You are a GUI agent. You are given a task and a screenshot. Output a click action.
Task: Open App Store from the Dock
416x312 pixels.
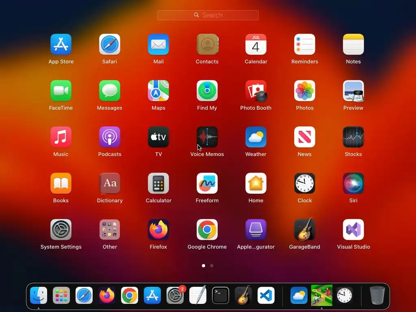(152, 295)
